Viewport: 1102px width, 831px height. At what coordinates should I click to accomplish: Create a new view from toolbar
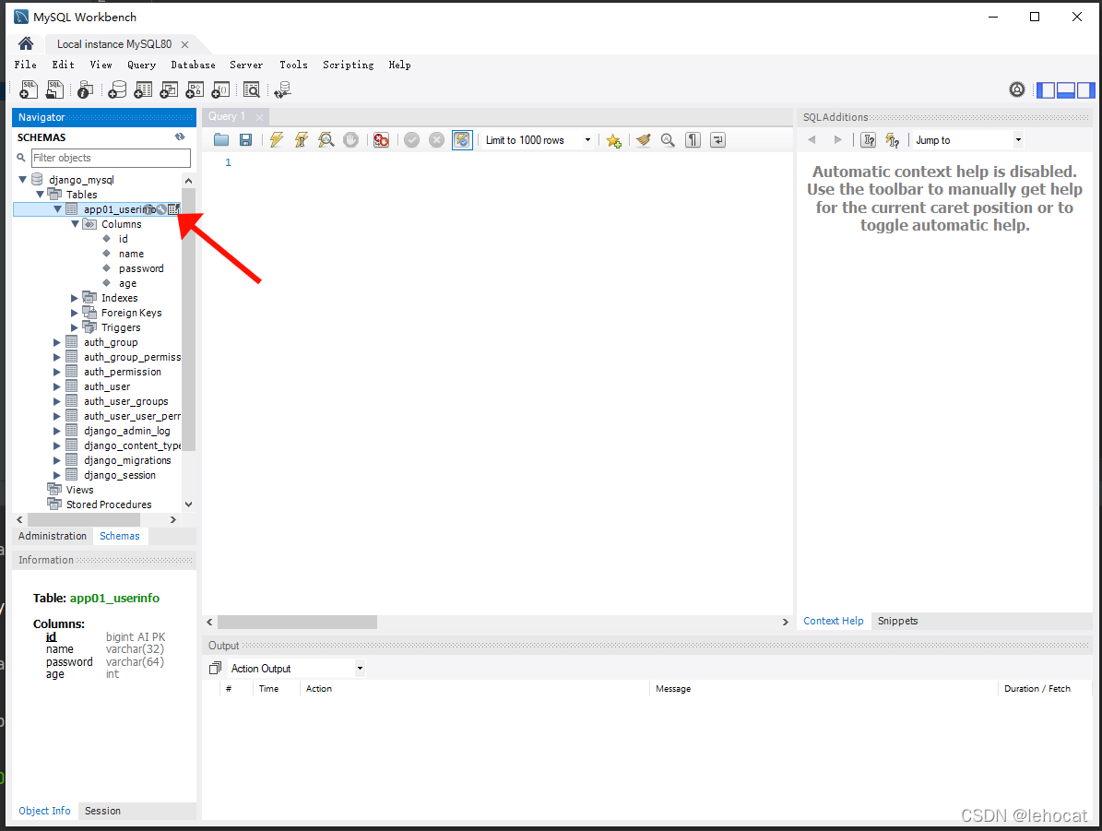(169, 89)
